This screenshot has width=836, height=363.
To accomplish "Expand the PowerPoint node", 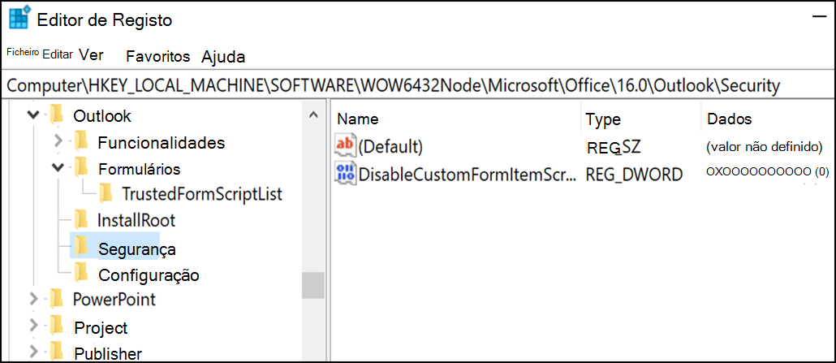I will tap(33, 298).
